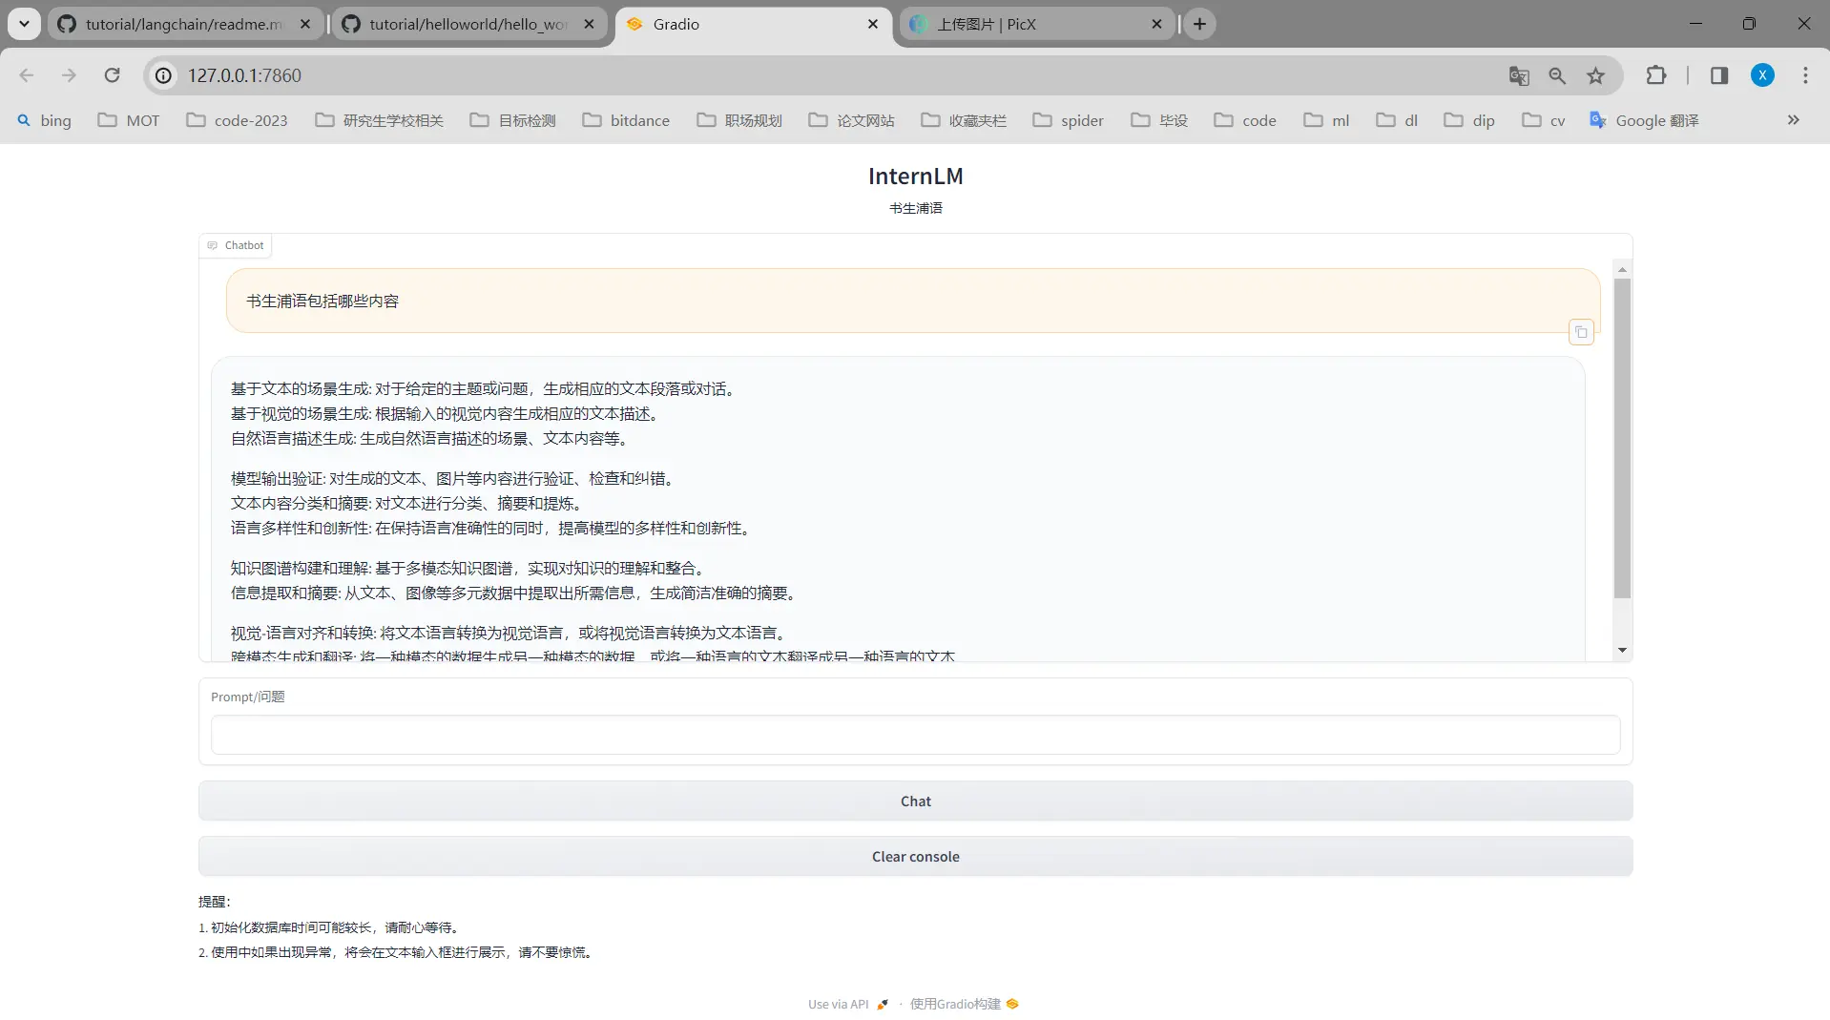
Task: Click the line 知识图谱构建和理解 in the response
Action: coord(470,568)
